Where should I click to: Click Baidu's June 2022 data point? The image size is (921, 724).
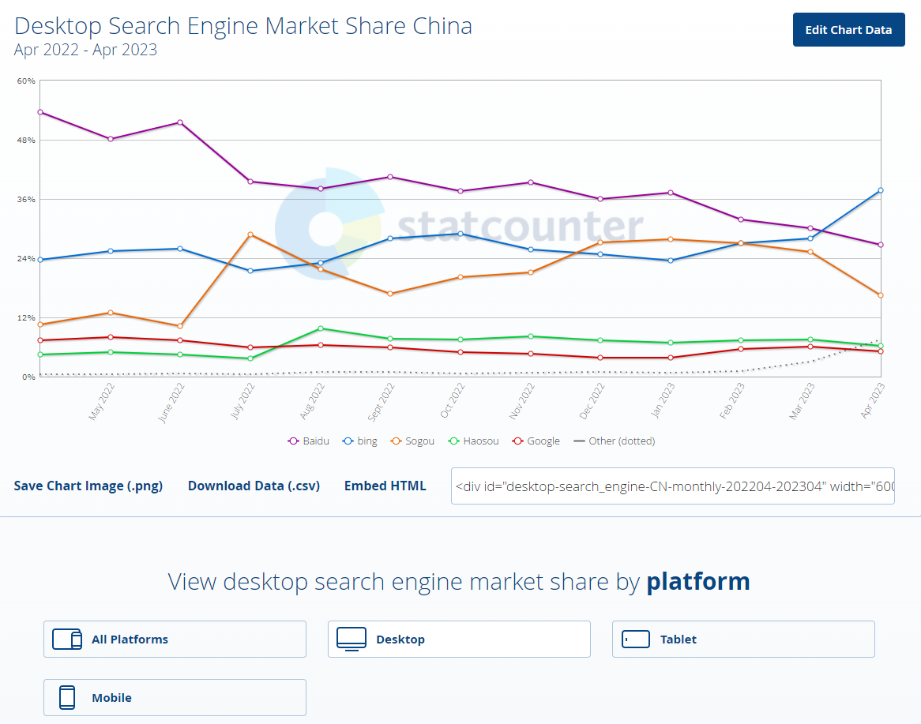180,122
